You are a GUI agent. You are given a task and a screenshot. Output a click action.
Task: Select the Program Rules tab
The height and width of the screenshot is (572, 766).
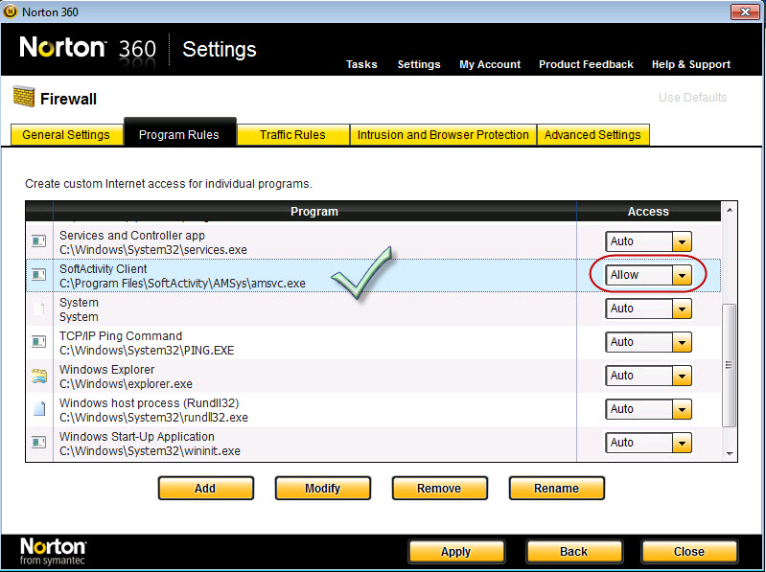(x=179, y=133)
